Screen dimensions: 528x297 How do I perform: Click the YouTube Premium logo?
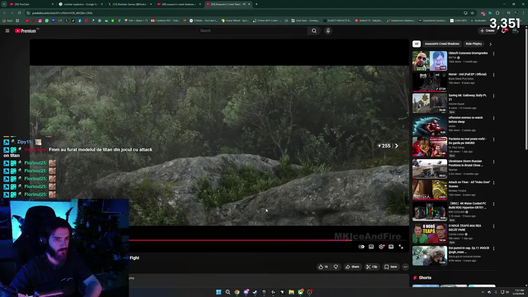tap(26, 31)
